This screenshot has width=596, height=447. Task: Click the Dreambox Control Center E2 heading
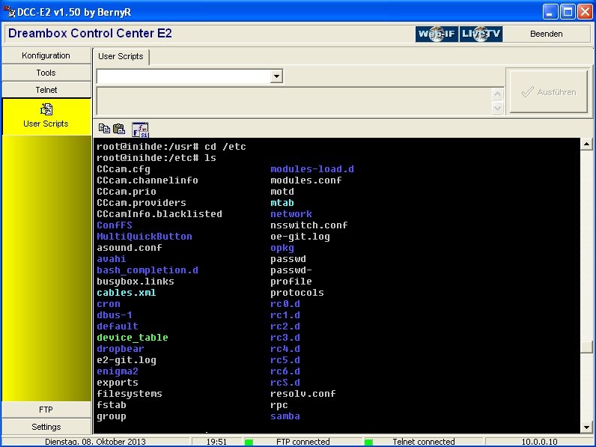click(x=90, y=33)
